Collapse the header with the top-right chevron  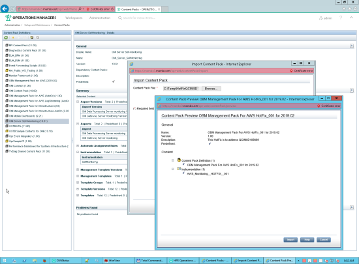[x=351, y=18]
